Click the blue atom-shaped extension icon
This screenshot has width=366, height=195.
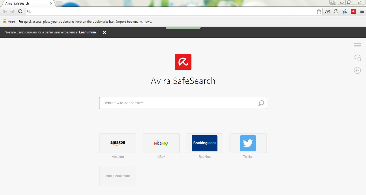(345, 11)
